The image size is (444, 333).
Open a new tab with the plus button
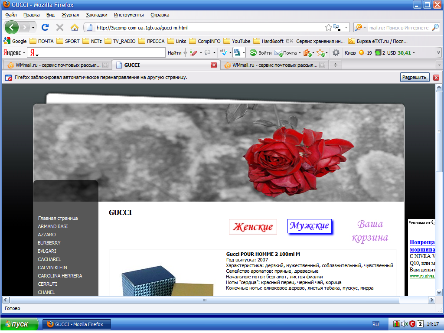click(336, 65)
